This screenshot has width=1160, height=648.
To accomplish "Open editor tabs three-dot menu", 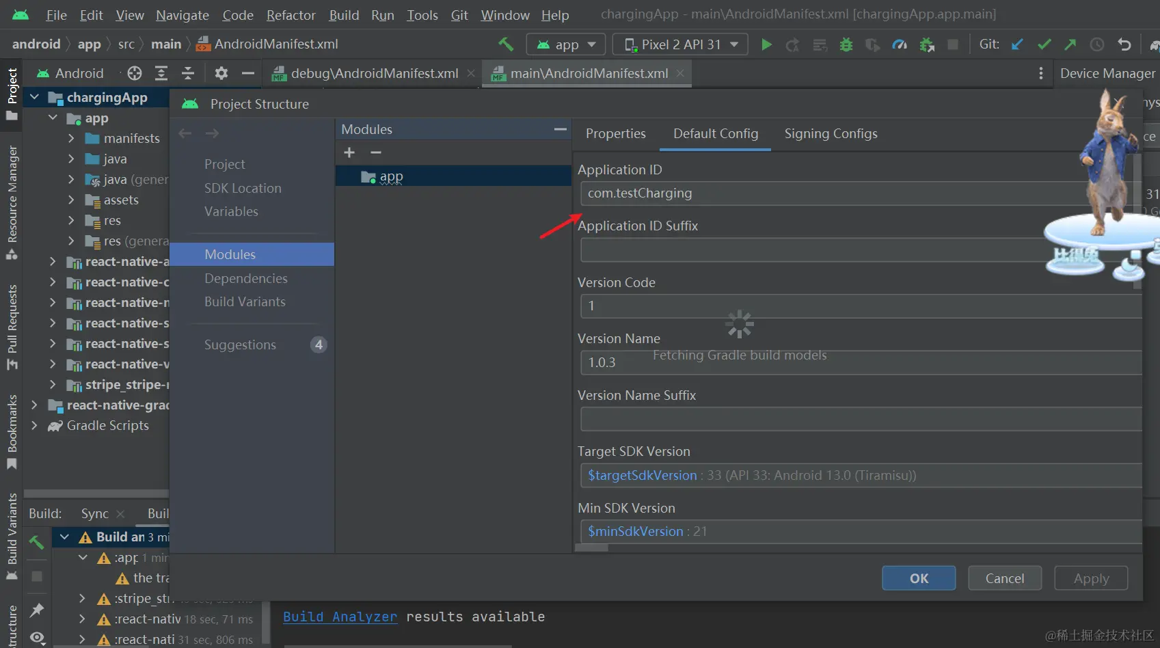I will point(1041,73).
